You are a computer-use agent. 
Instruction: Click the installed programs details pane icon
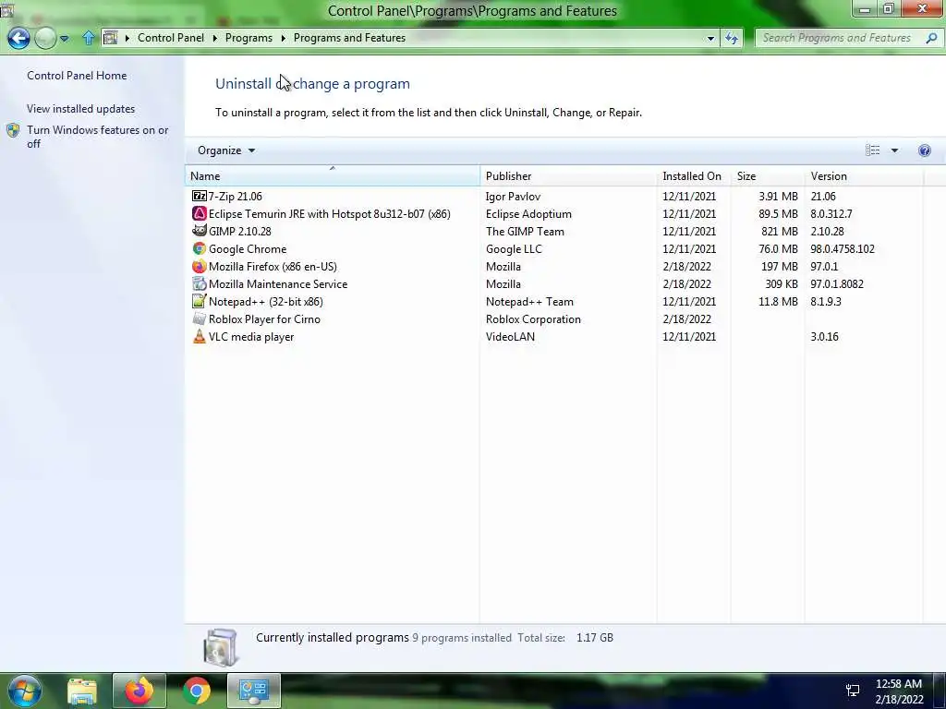(221, 647)
